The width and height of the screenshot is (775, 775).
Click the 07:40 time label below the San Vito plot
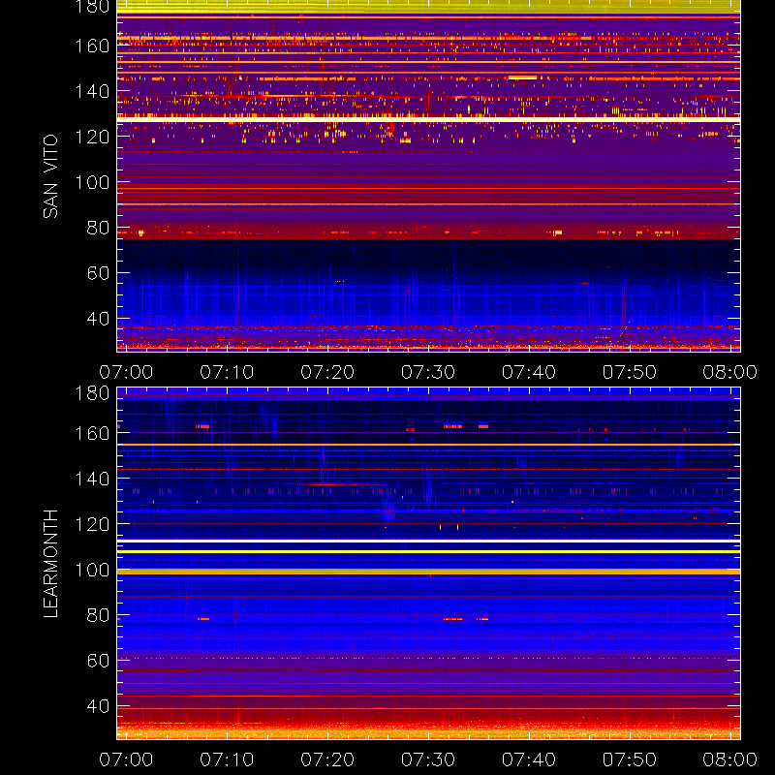529,372
